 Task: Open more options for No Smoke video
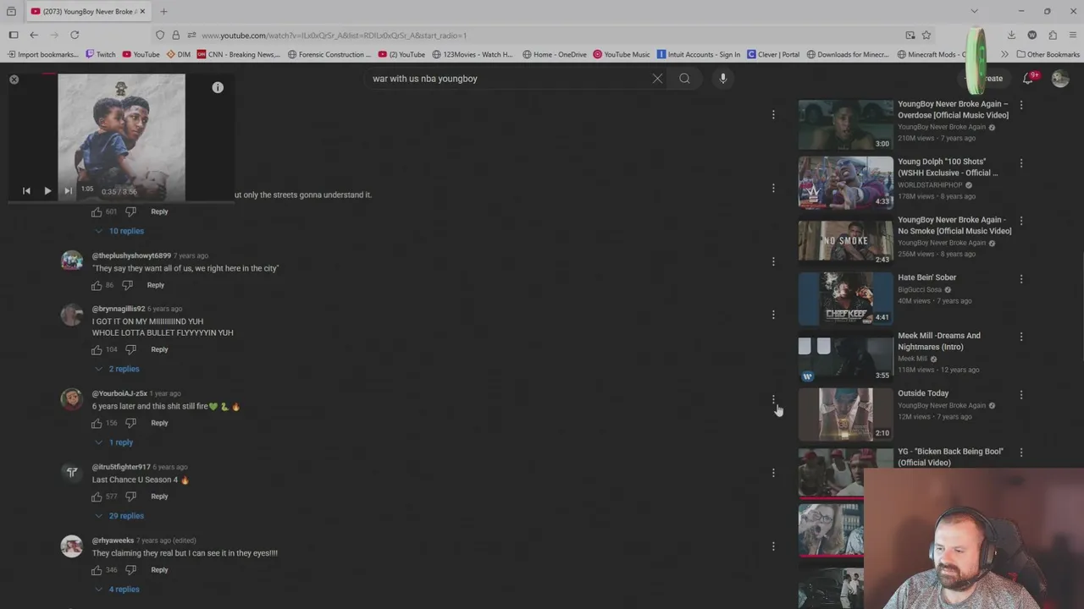1021,221
